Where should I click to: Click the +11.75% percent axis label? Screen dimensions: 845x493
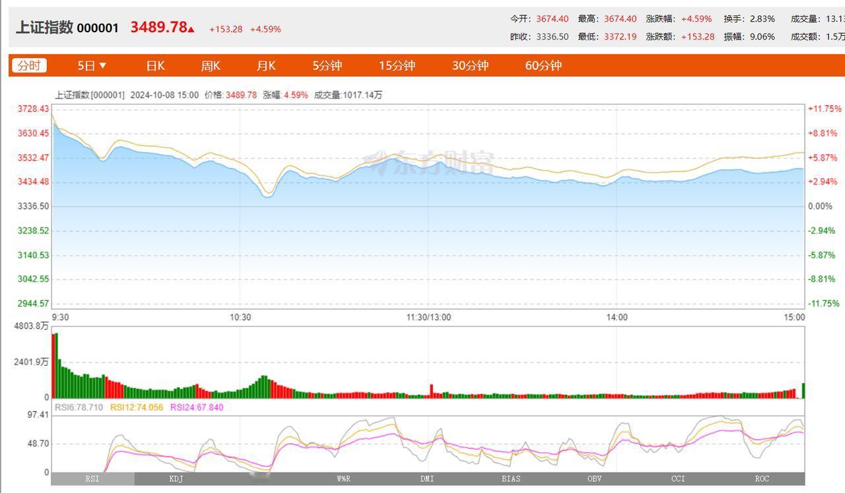pos(825,109)
